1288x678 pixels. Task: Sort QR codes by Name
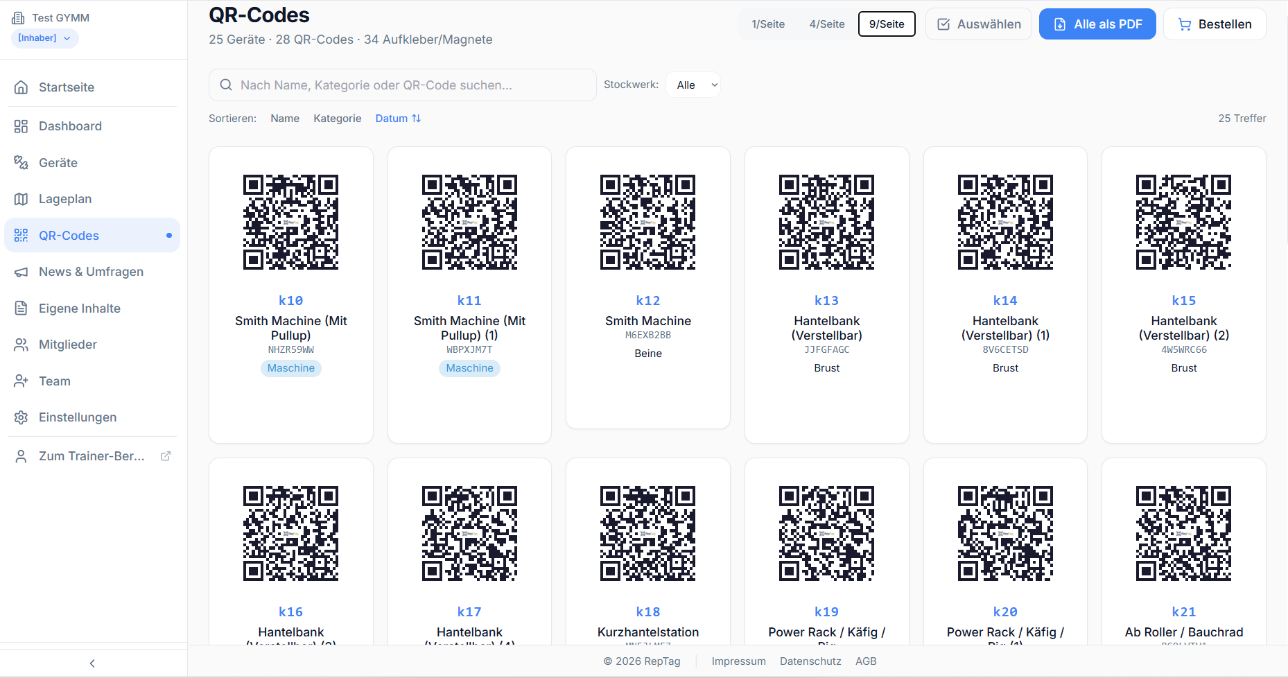tap(285, 119)
